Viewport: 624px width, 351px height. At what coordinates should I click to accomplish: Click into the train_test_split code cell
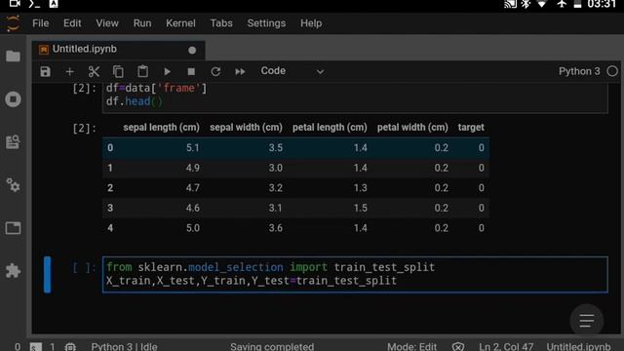click(x=355, y=274)
